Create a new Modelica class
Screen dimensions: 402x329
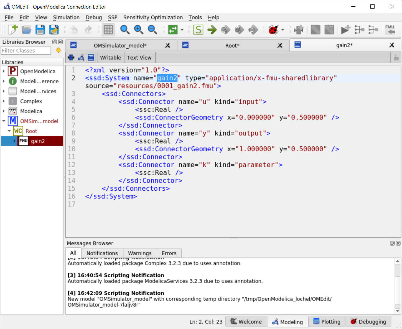pyautogui.click(x=13, y=30)
